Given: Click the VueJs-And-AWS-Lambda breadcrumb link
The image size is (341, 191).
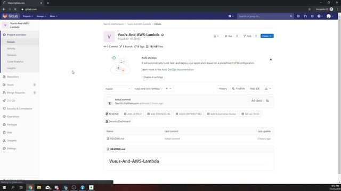Looking at the screenshot, I should click(x=139, y=24).
